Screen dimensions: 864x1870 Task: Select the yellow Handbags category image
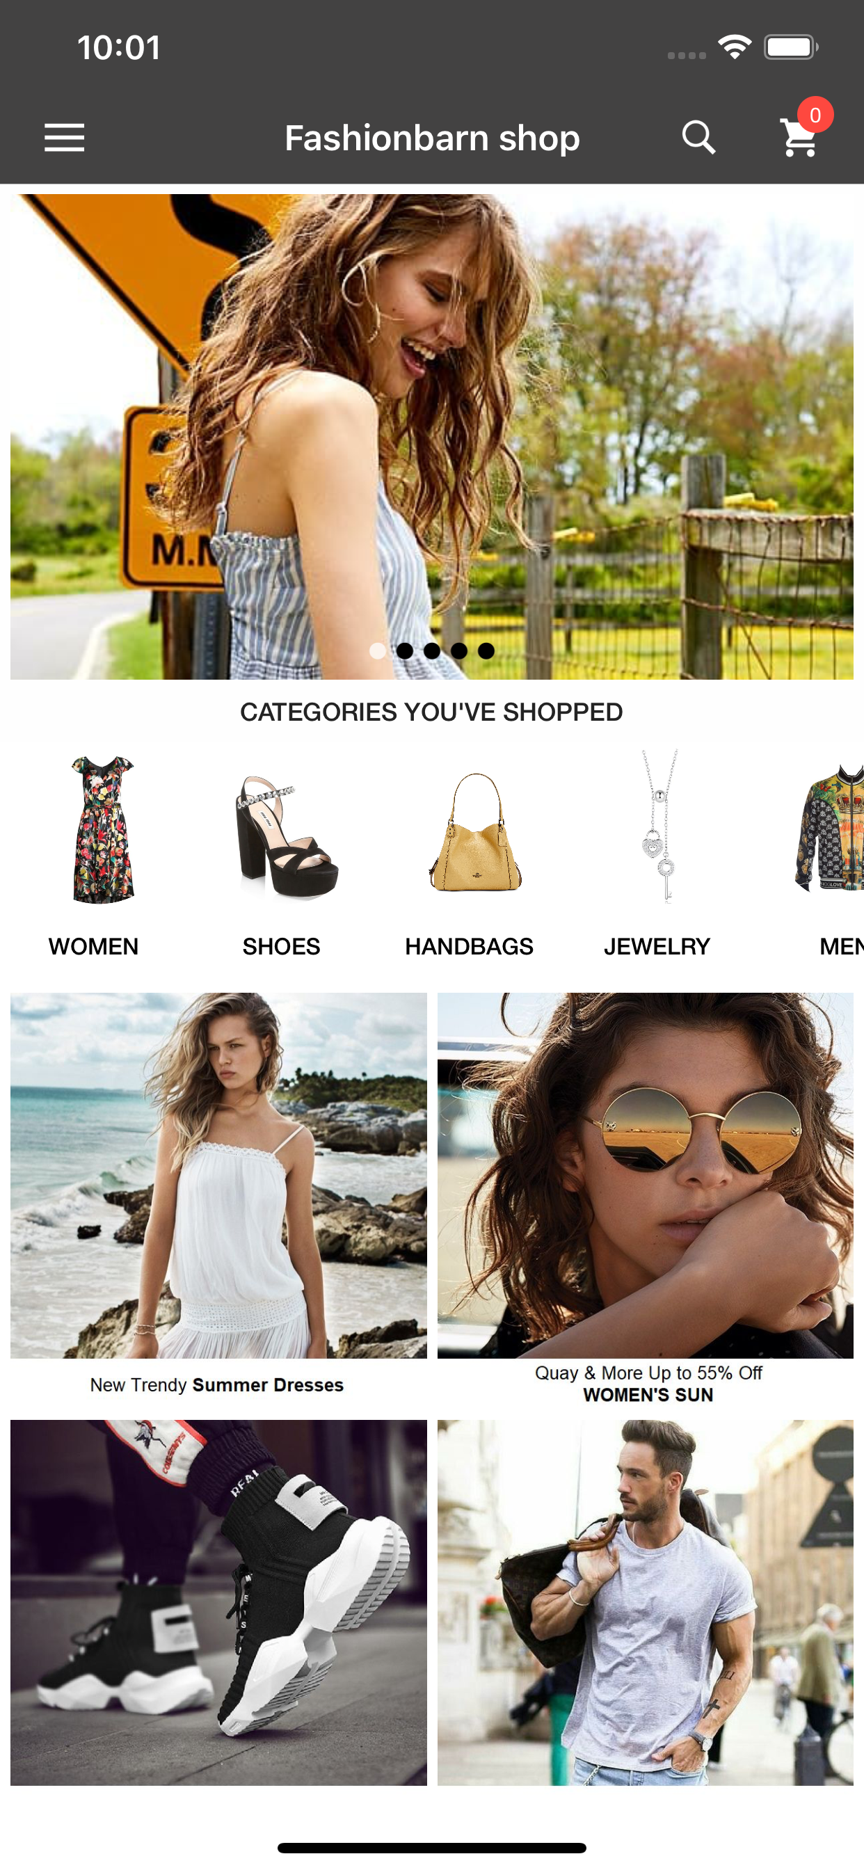coord(475,832)
